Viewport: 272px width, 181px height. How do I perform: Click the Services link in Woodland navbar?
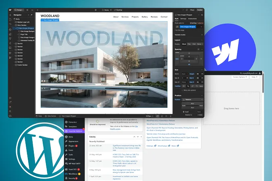click(125, 17)
